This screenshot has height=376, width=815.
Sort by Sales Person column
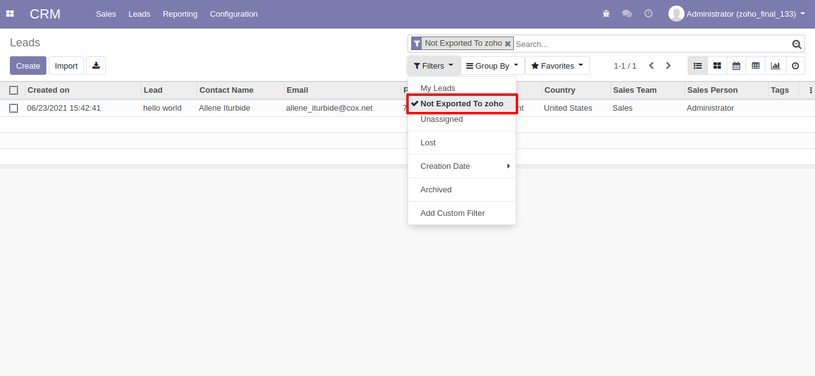point(726,90)
